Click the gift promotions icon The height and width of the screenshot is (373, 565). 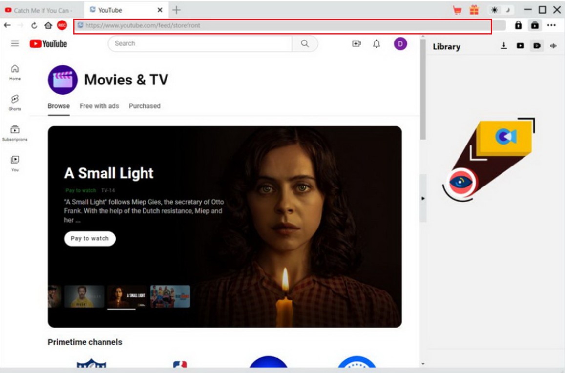(473, 10)
